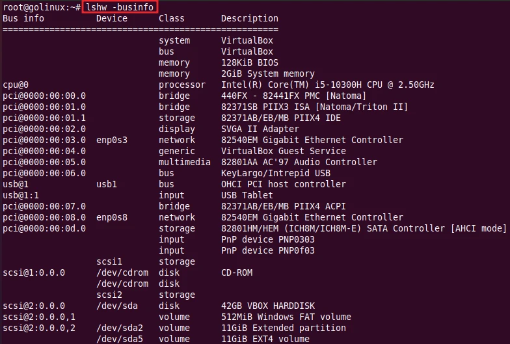
Task: Click the SVGA II Adapter description
Action: pos(260,129)
